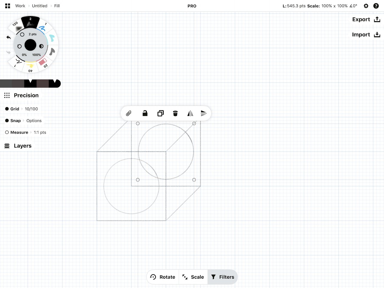This screenshot has height=288, width=384.
Task: Open the gallery grid icon
Action: tap(8, 6)
